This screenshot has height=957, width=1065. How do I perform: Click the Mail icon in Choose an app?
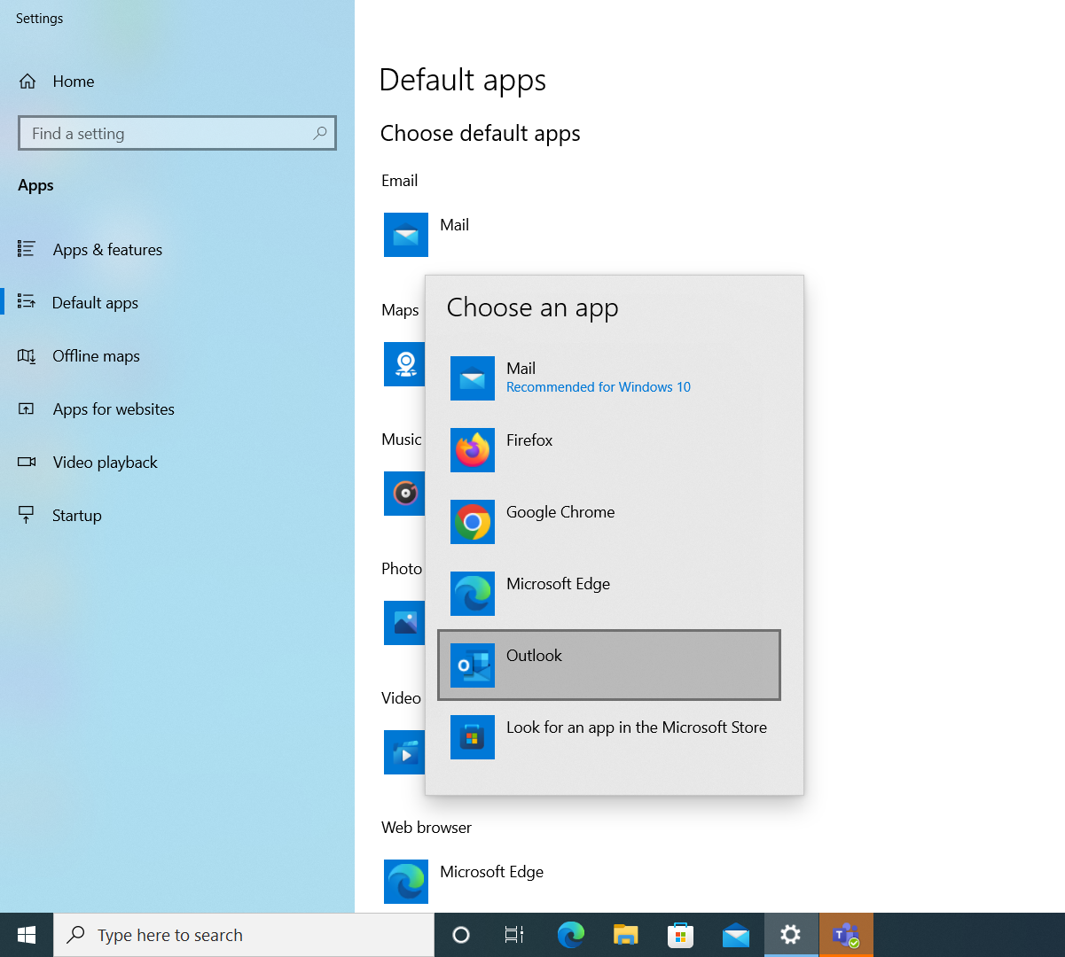tap(473, 378)
